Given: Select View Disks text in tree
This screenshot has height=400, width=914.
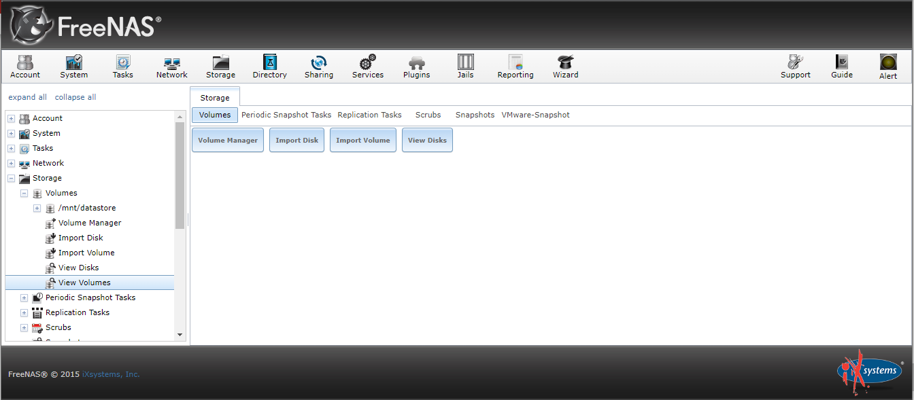Looking at the screenshot, I should pos(78,268).
